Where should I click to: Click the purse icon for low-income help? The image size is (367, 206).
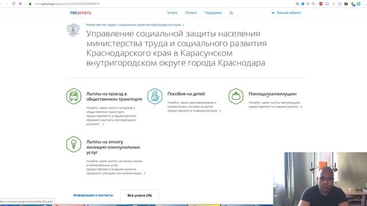click(236, 96)
